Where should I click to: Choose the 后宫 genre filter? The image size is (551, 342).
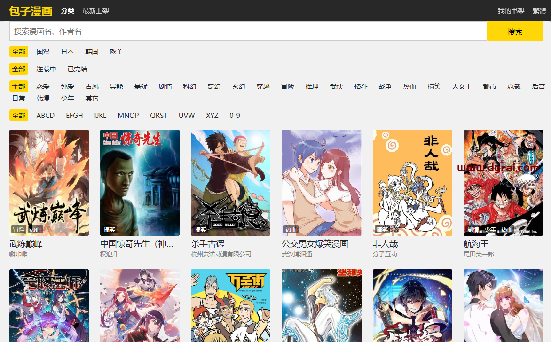538,86
